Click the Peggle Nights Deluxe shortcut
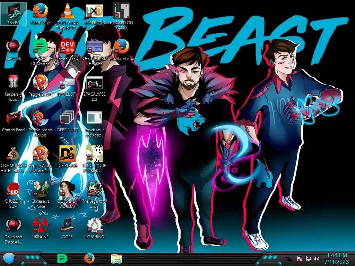355x266 pixels. pos(40,124)
